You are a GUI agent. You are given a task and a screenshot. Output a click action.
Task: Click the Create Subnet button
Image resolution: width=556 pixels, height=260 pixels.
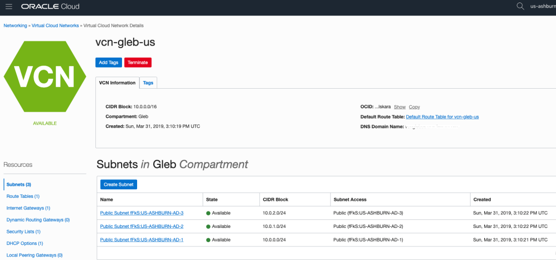(x=119, y=184)
